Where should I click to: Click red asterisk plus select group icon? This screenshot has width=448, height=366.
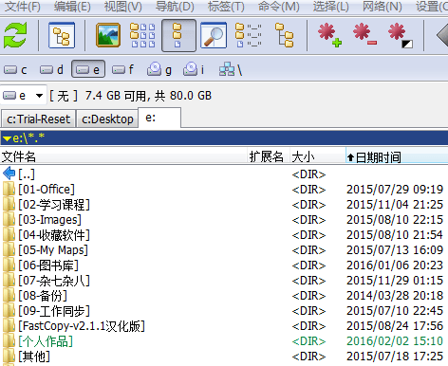(329, 35)
